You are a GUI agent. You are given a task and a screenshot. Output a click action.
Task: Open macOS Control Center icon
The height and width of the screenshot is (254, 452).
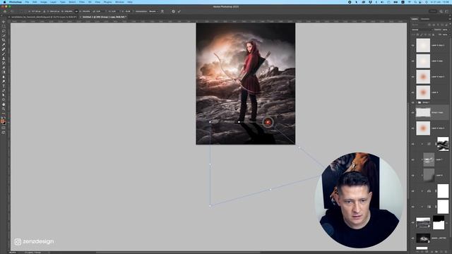tap(421, 2)
